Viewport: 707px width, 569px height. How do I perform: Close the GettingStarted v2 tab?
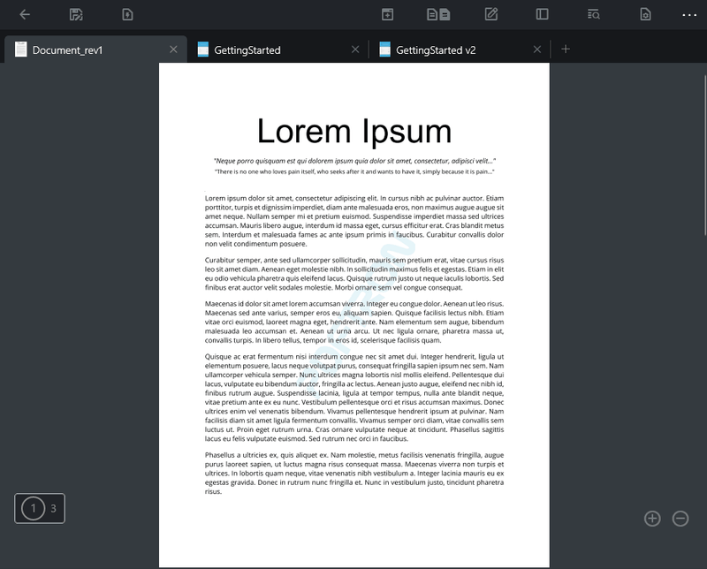coord(537,49)
